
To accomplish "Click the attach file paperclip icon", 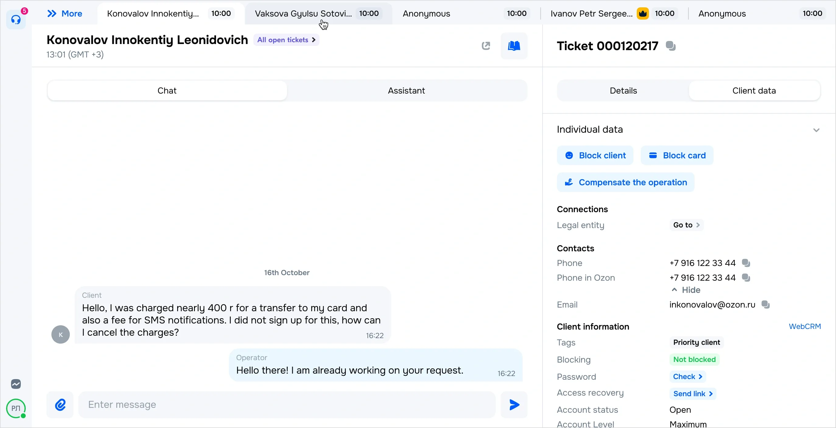I will click(x=60, y=405).
